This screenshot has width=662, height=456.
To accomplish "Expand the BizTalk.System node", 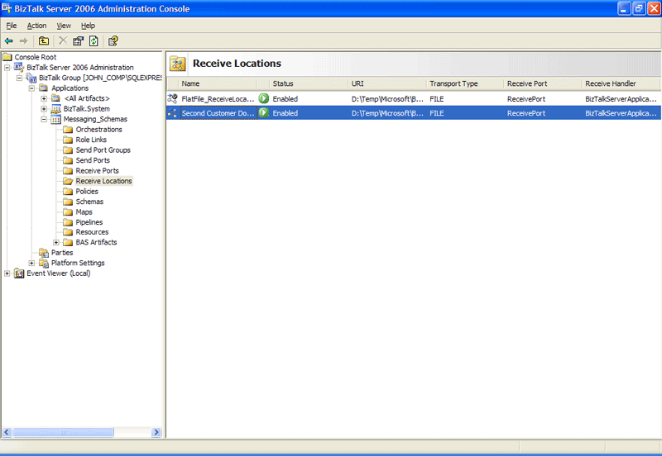I will point(44,109).
